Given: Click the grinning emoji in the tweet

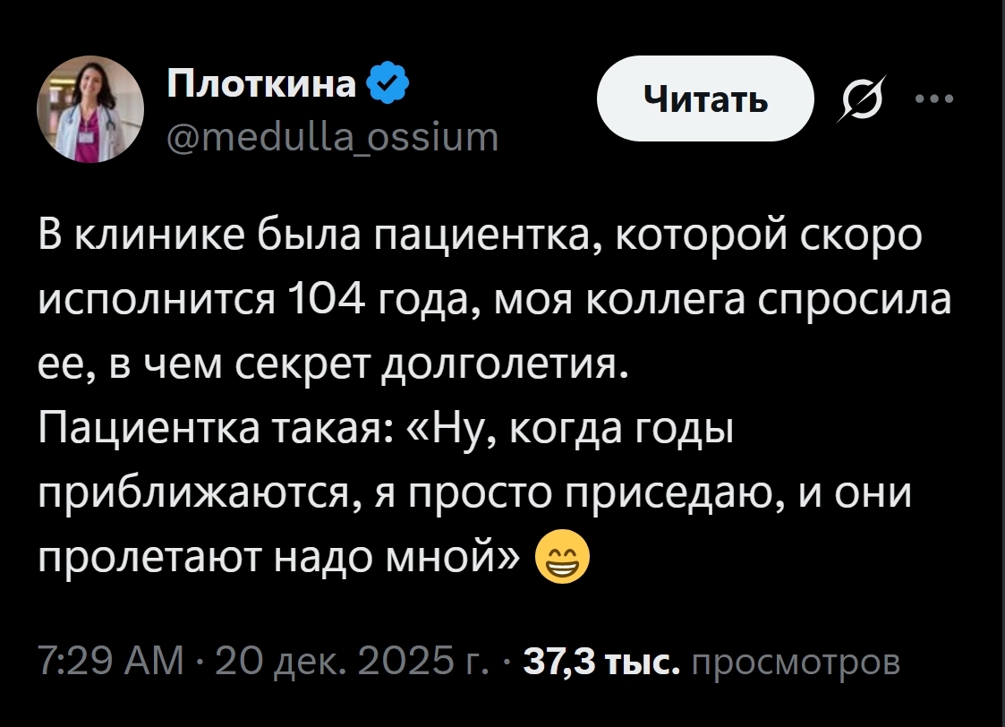Looking at the screenshot, I should point(562,560).
